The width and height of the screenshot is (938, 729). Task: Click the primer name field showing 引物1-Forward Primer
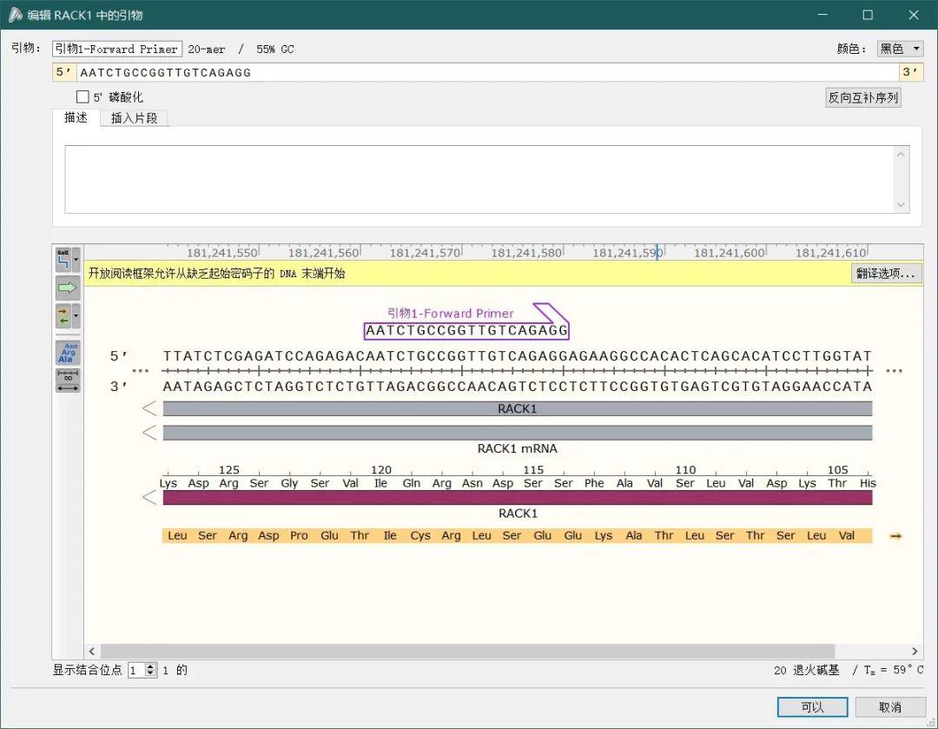(116, 49)
